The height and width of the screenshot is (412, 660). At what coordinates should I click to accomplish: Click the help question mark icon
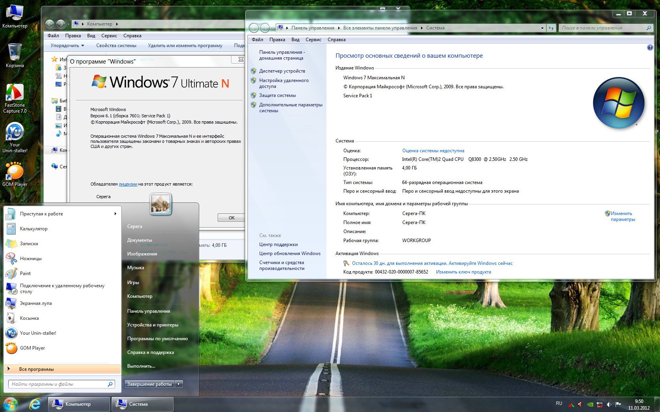click(650, 47)
